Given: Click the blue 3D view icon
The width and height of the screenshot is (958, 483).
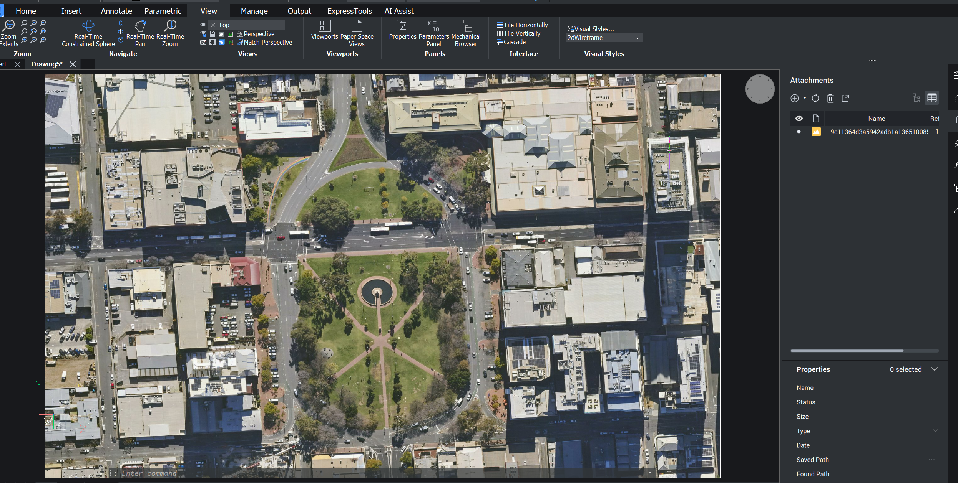Looking at the screenshot, I should click(221, 43).
